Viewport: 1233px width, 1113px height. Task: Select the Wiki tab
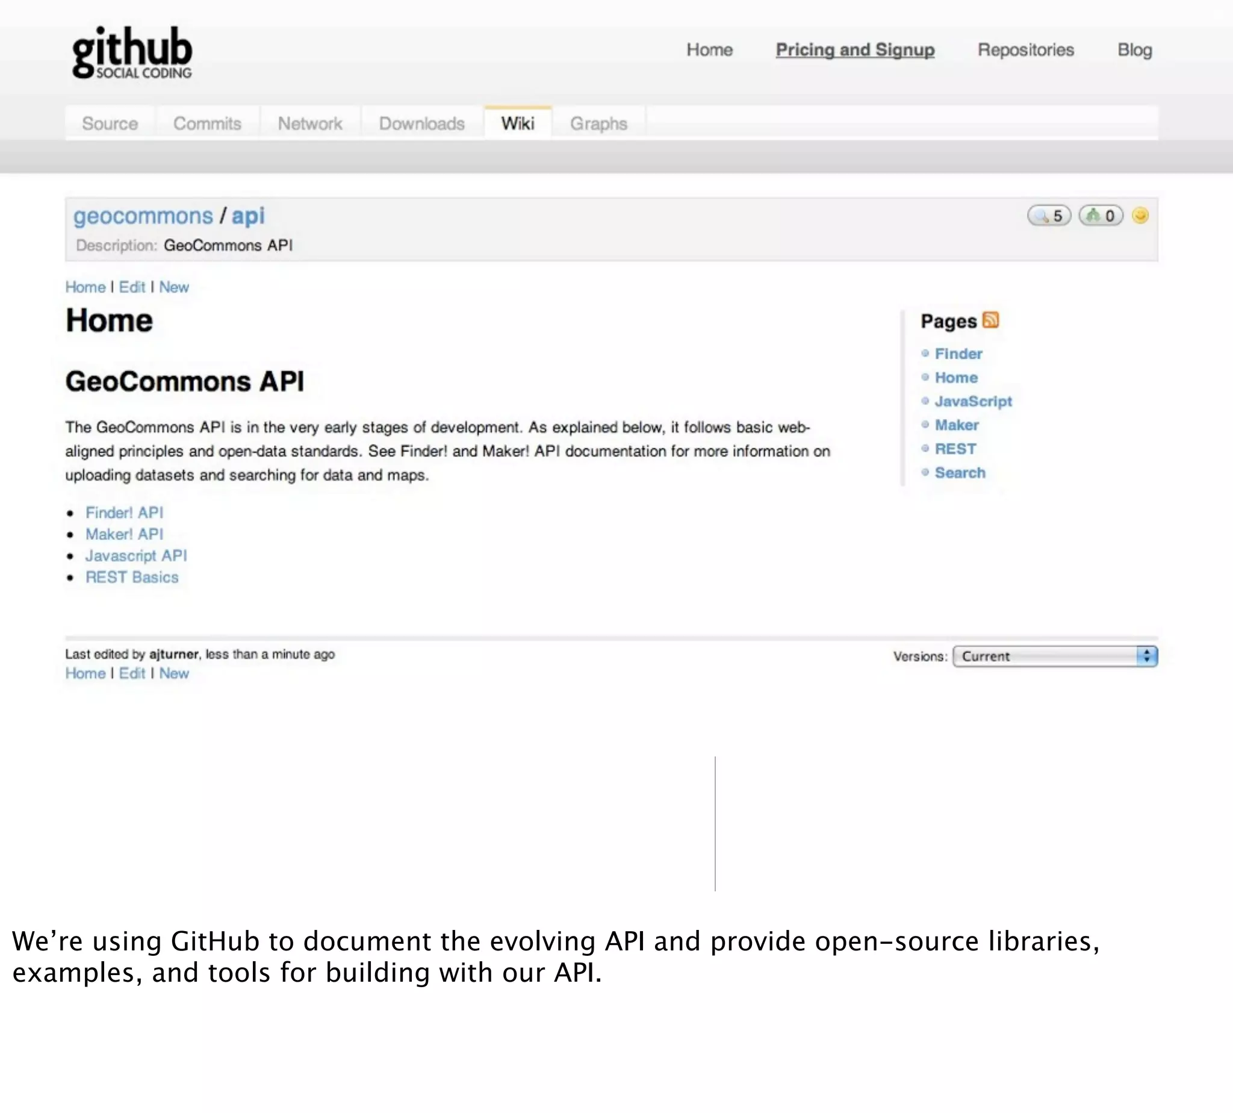[x=518, y=123]
